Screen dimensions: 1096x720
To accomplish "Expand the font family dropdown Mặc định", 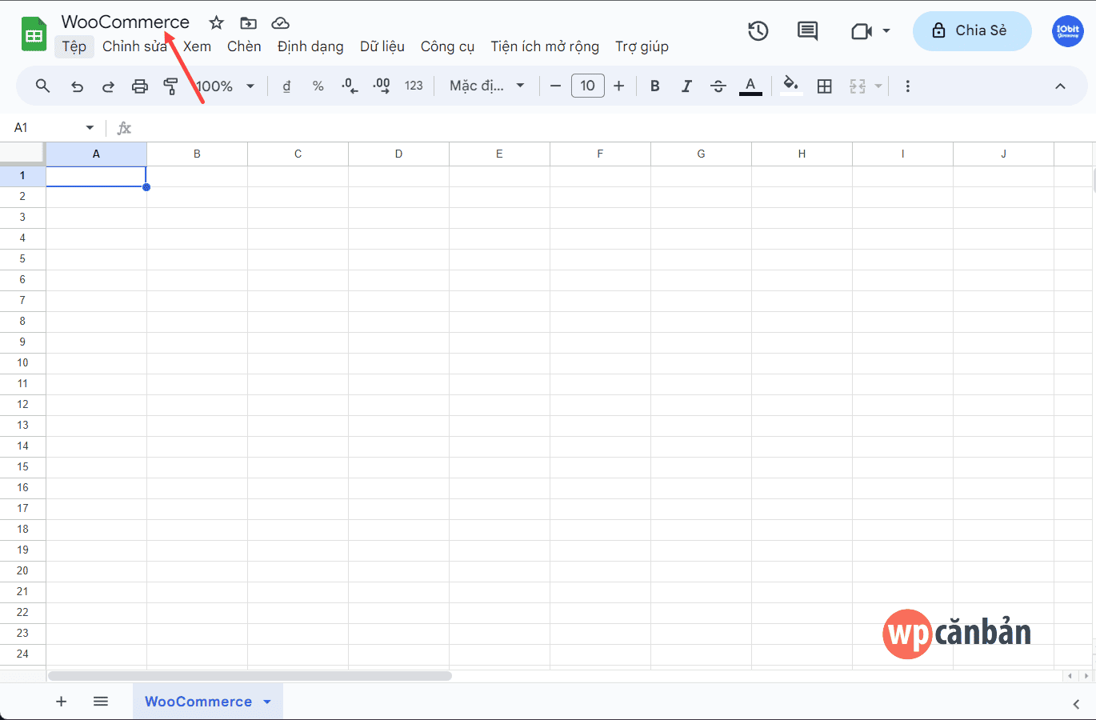I will [519, 86].
